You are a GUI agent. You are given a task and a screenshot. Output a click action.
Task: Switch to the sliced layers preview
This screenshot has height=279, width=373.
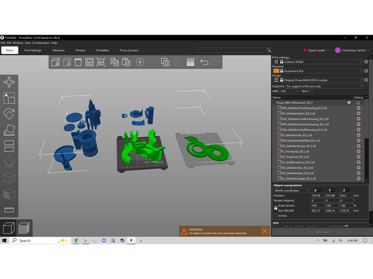point(24,228)
